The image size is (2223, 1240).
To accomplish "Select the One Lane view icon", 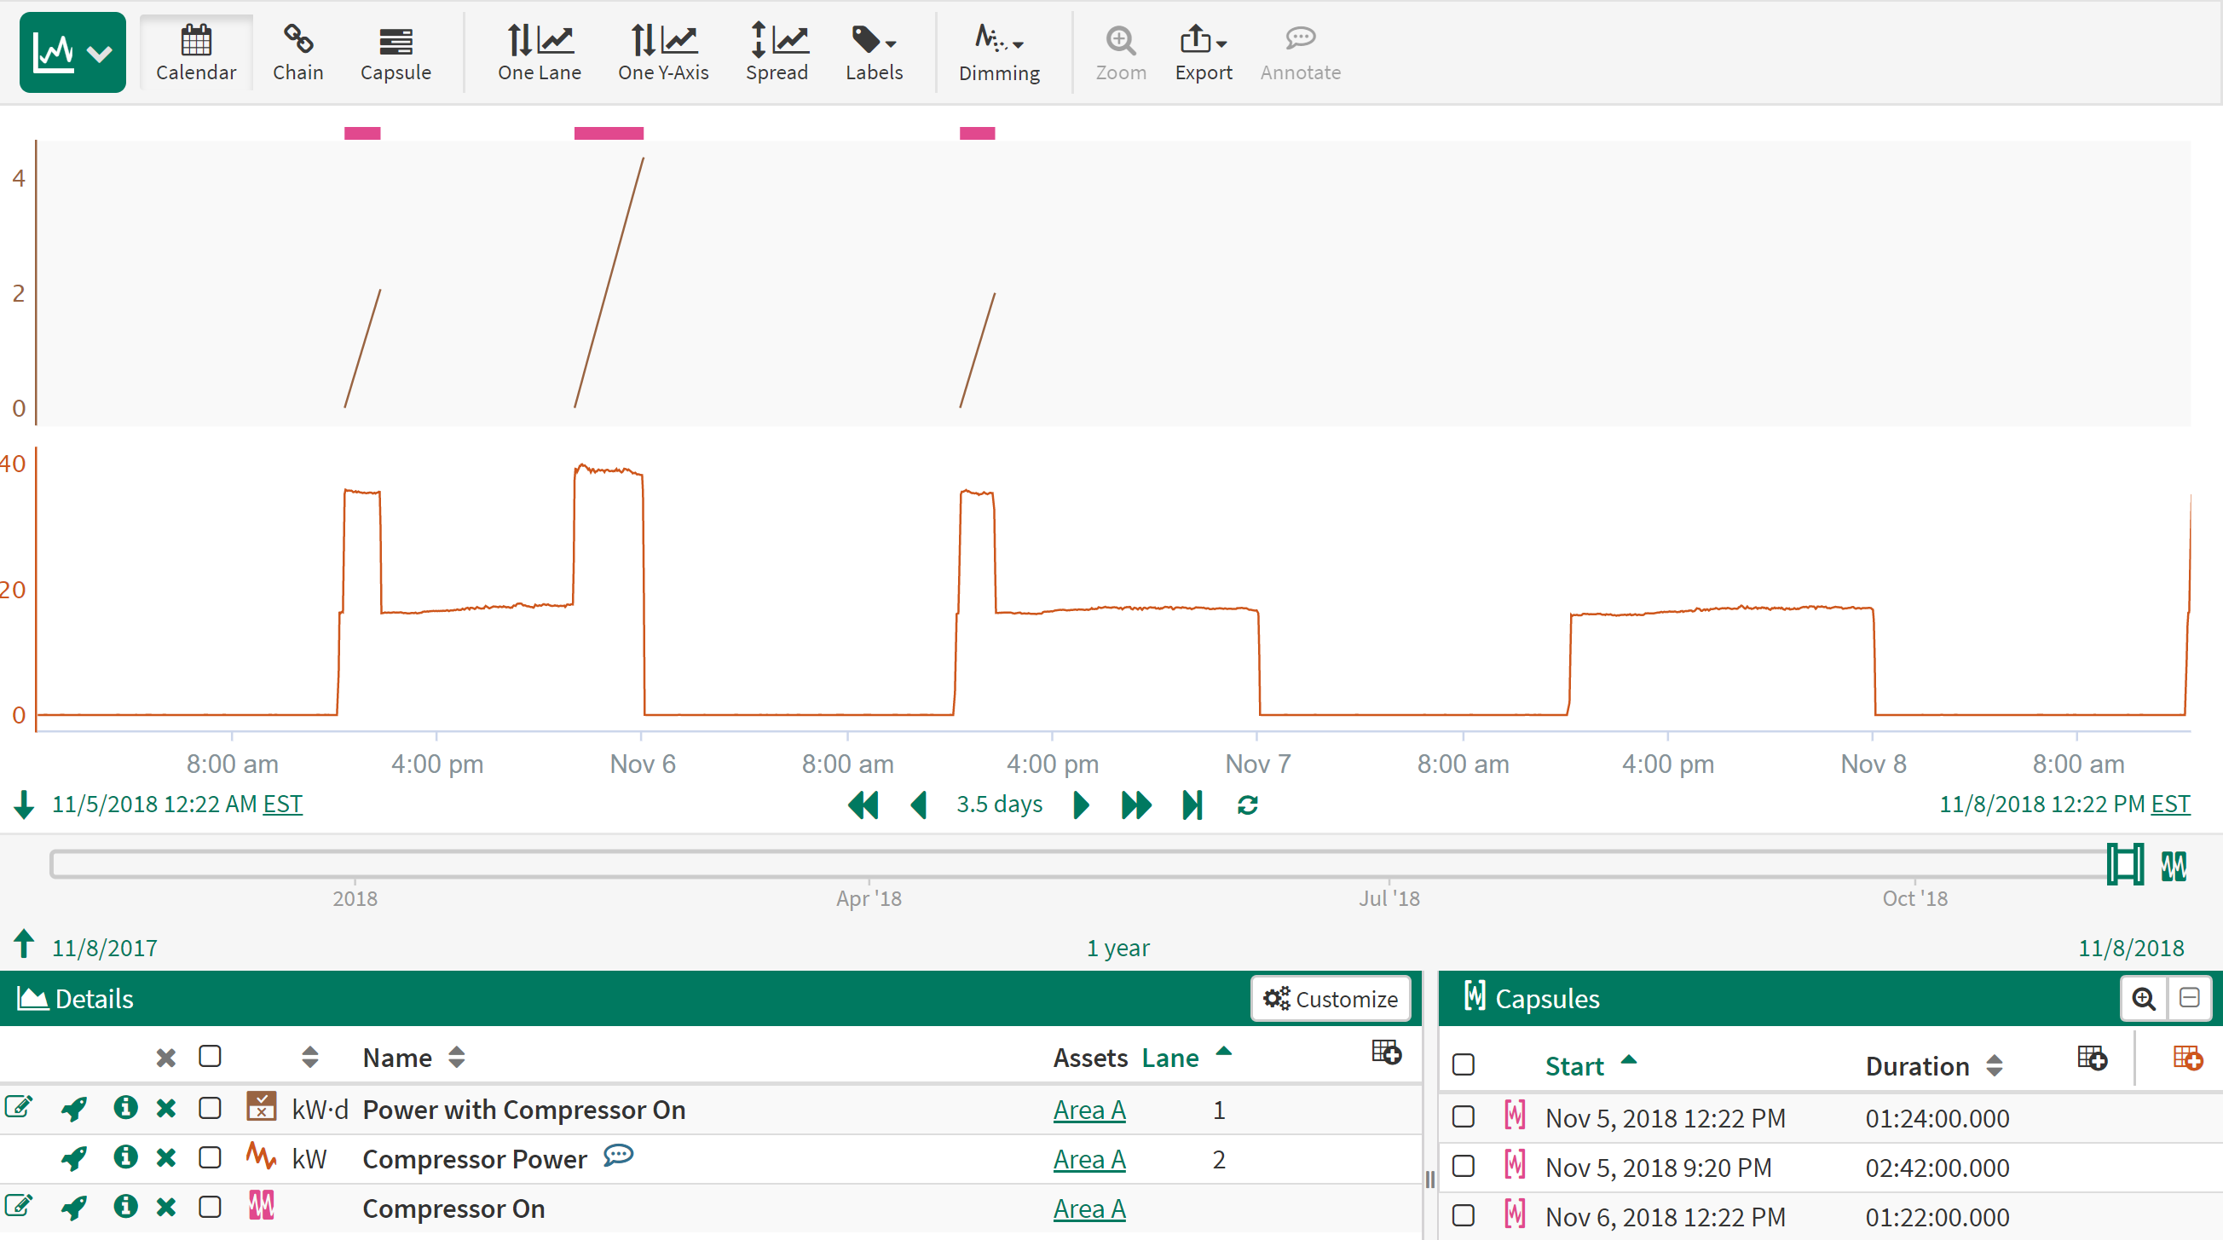I will click(x=539, y=52).
